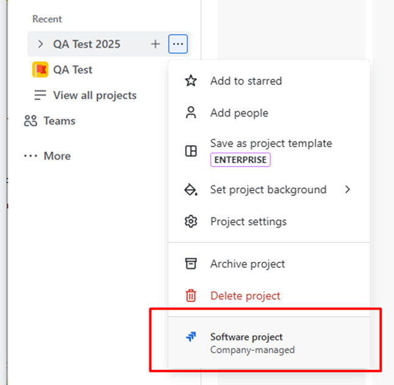
Task: Expand the QA Test 2025 project chevron
Action: [x=40, y=44]
